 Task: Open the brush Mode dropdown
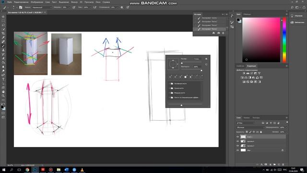(x=42, y=7)
